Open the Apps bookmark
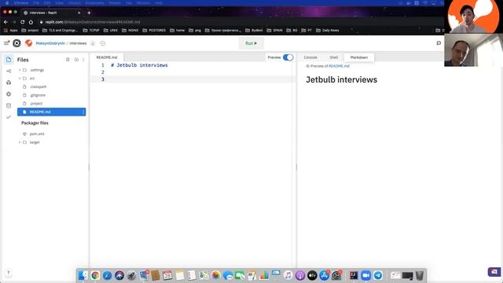Screen dimensions: 503x283 pos(10,31)
